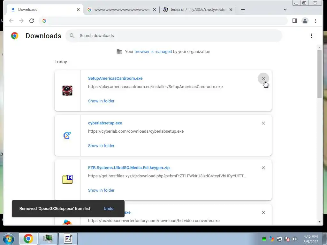Remove SetupAmericasCardroom.exe from downloads list
The image size is (327, 245).
coord(263,78)
